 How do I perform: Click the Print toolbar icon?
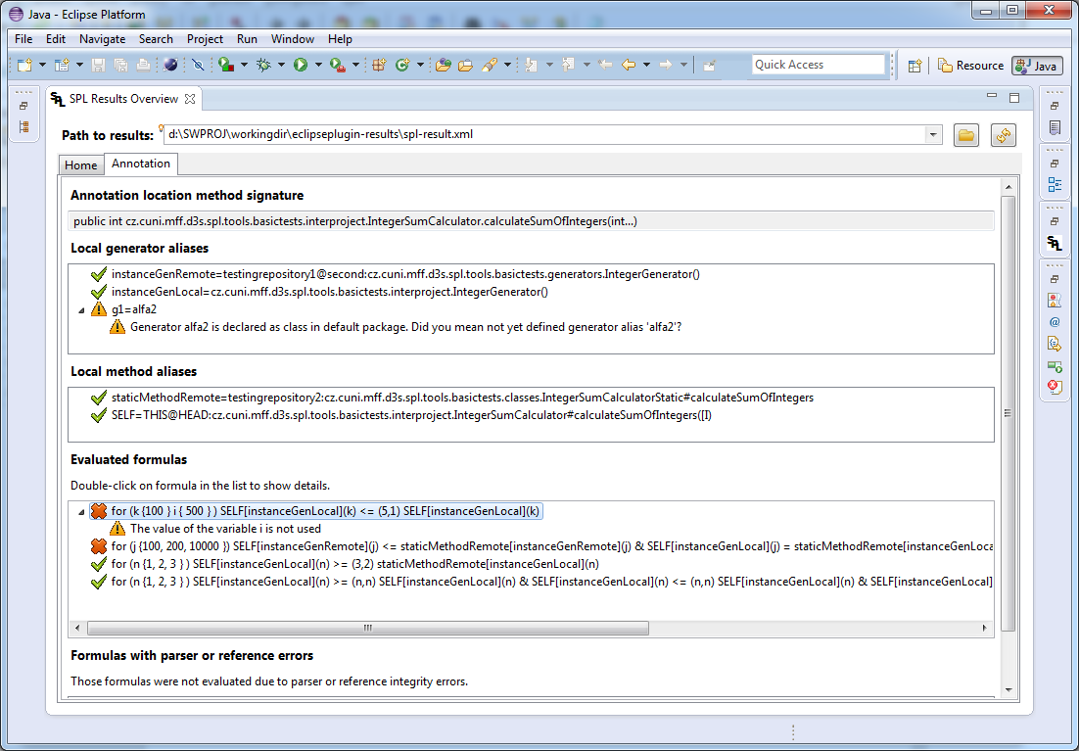click(x=143, y=65)
